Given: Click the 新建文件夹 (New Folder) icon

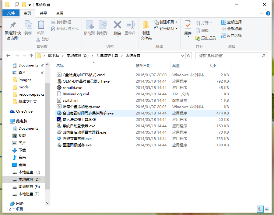Looking at the screenshot, I should (x=146, y=29).
